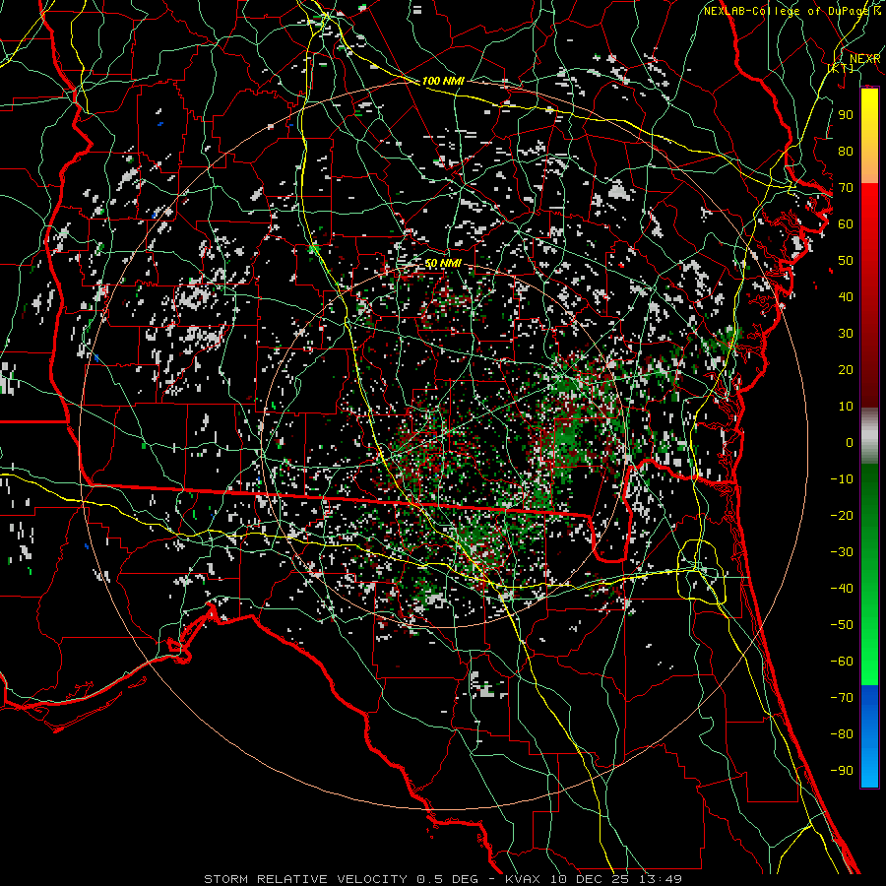This screenshot has height=886, width=886.
Task: Click the "-80" value on the legend scale
Action: 842,734
